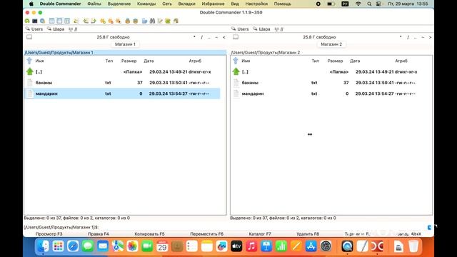This screenshot has height=257, width=457.
Task: Select бананы file in left panel
Action: [x=122, y=83]
